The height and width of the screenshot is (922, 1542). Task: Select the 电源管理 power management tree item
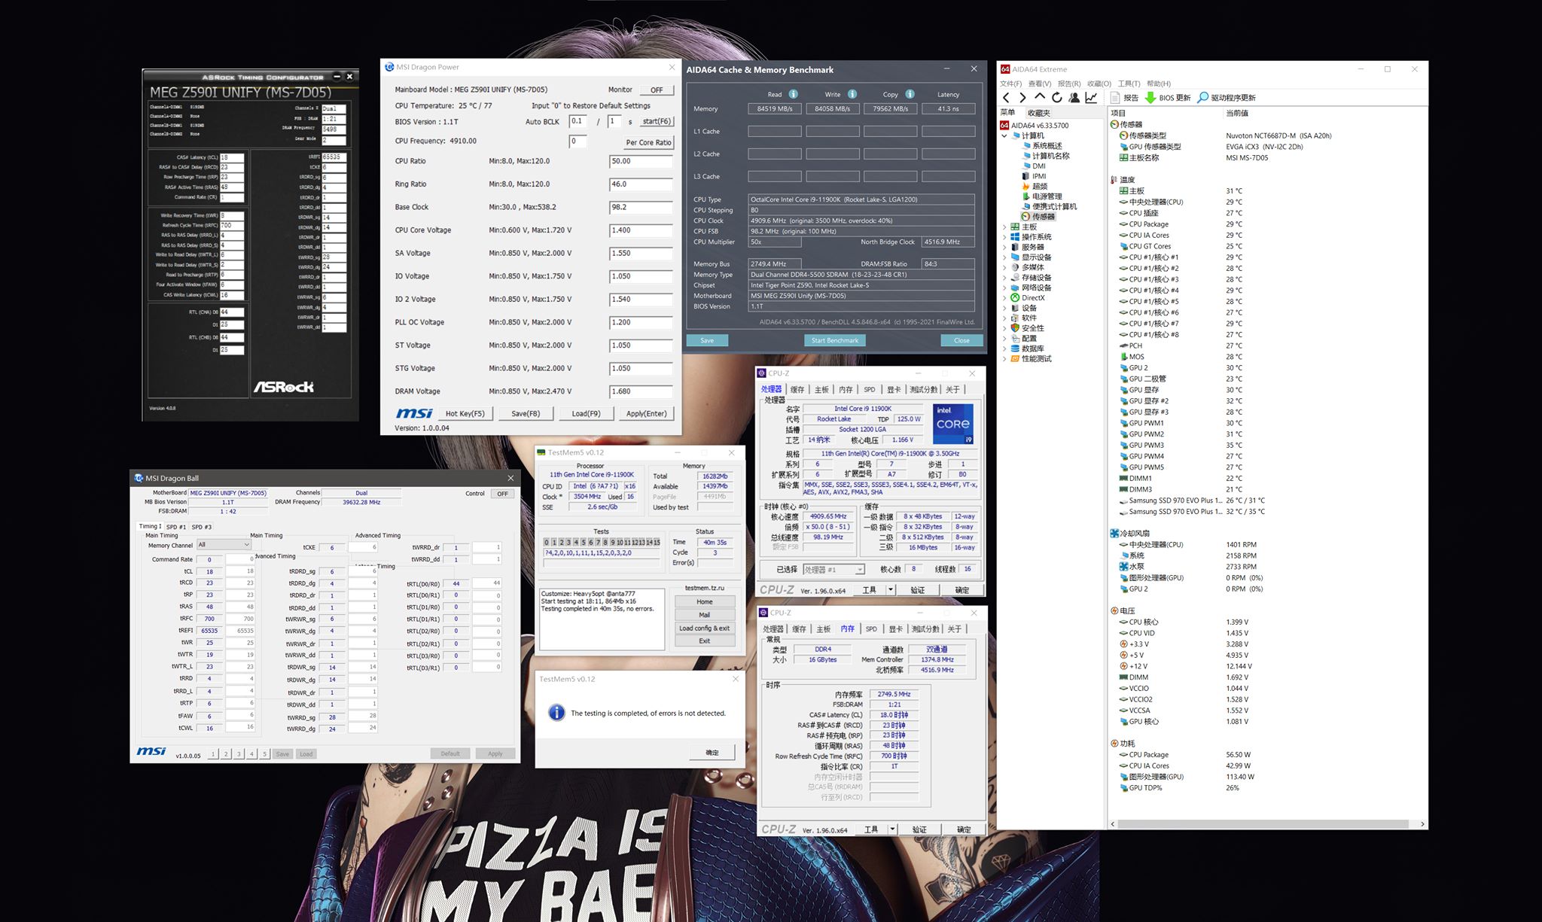pyautogui.click(x=1041, y=196)
